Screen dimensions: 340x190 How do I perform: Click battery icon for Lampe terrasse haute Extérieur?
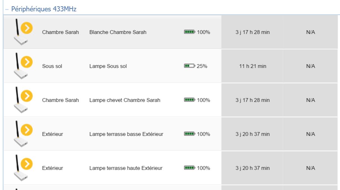tap(190, 168)
